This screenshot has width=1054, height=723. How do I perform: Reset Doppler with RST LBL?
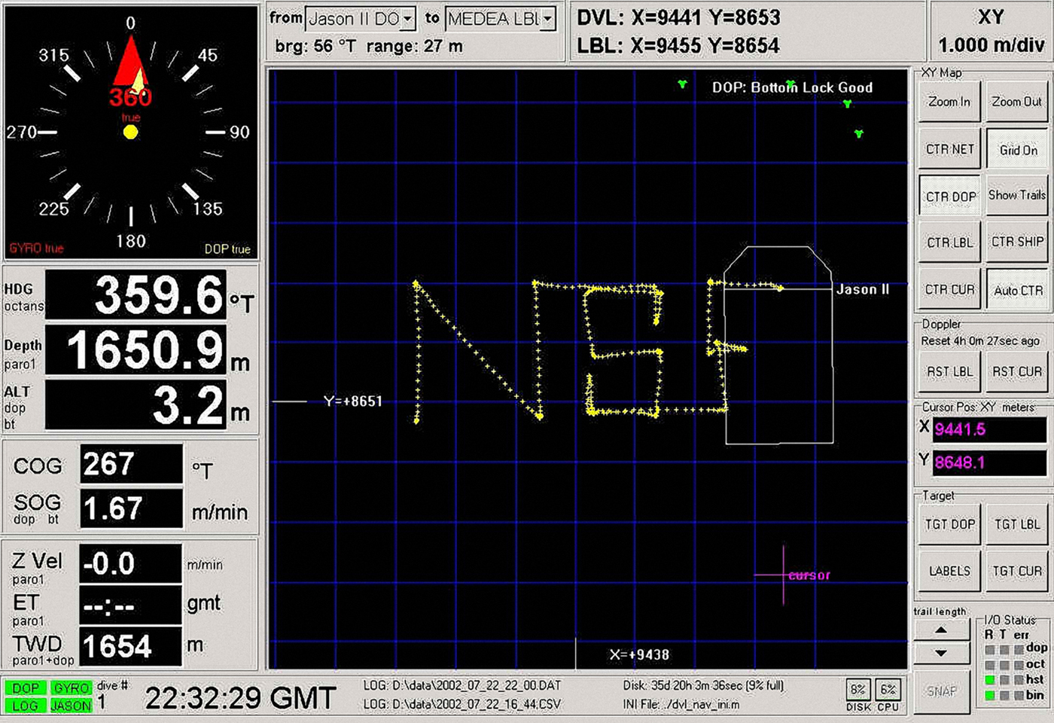click(x=949, y=372)
